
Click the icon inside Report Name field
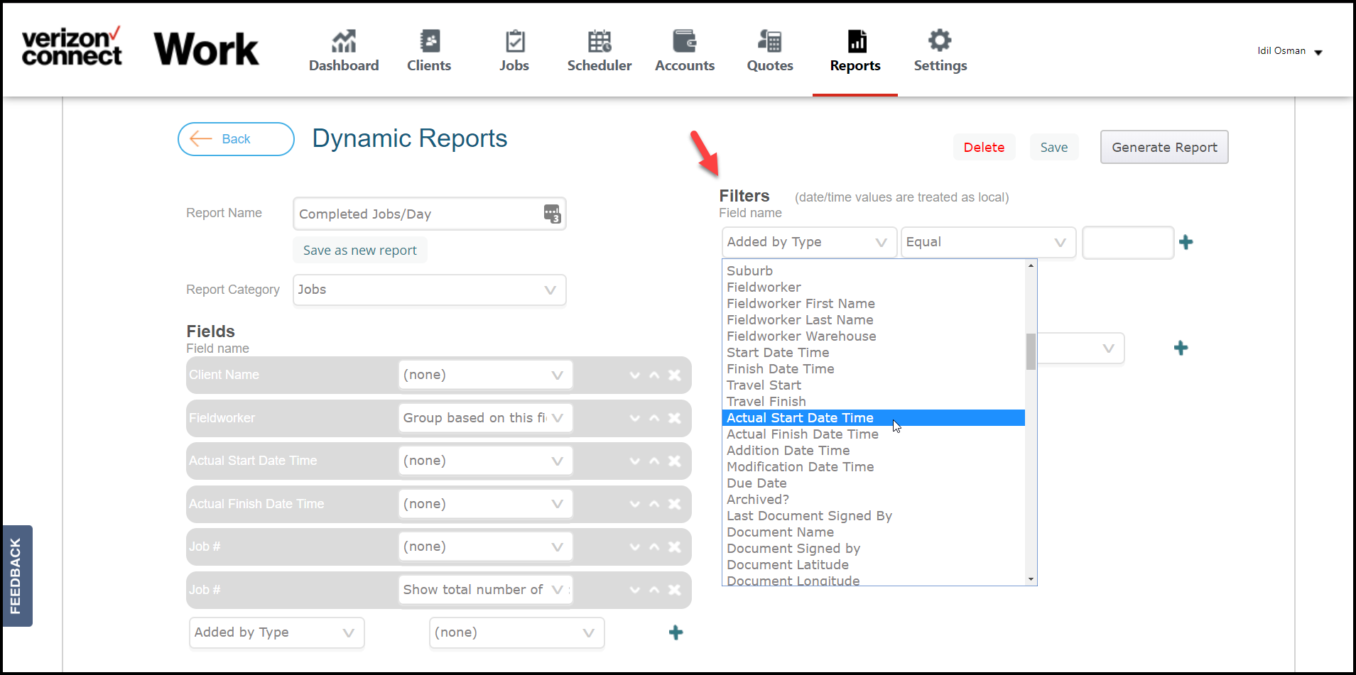[x=552, y=214]
